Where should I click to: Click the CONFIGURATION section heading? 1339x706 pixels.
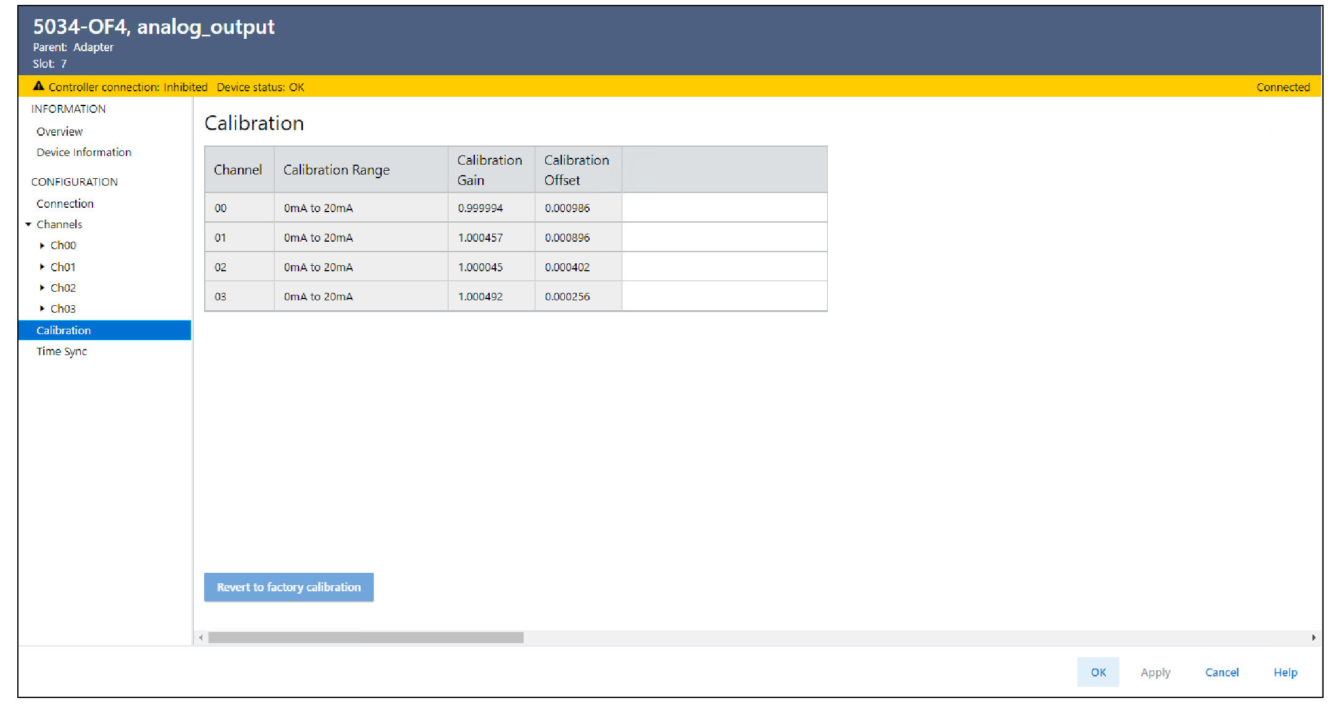(x=75, y=182)
